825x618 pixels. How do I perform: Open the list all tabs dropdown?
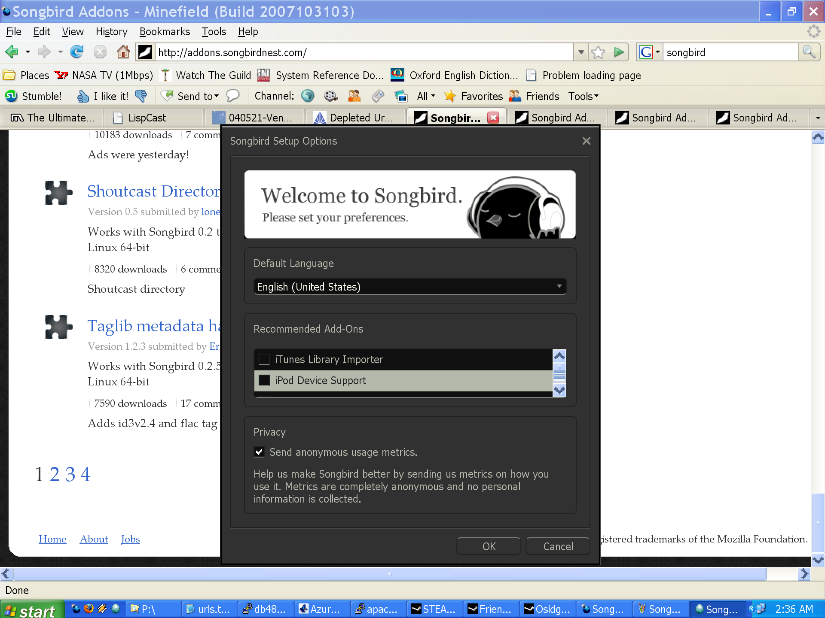click(817, 118)
